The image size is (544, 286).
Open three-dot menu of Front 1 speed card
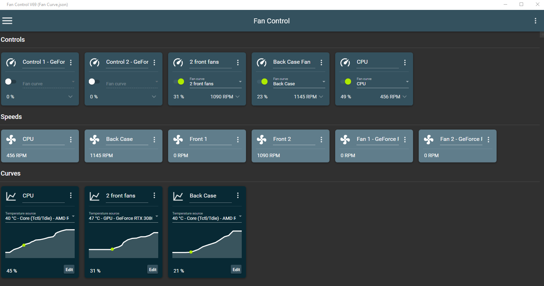tap(238, 140)
